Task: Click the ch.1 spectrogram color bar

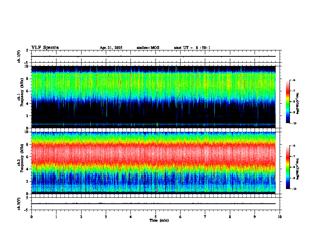Action: coord(288,102)
